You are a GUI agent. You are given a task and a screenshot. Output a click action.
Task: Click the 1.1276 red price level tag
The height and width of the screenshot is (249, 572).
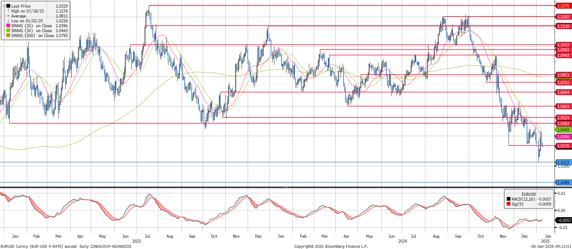click(563, 6)
